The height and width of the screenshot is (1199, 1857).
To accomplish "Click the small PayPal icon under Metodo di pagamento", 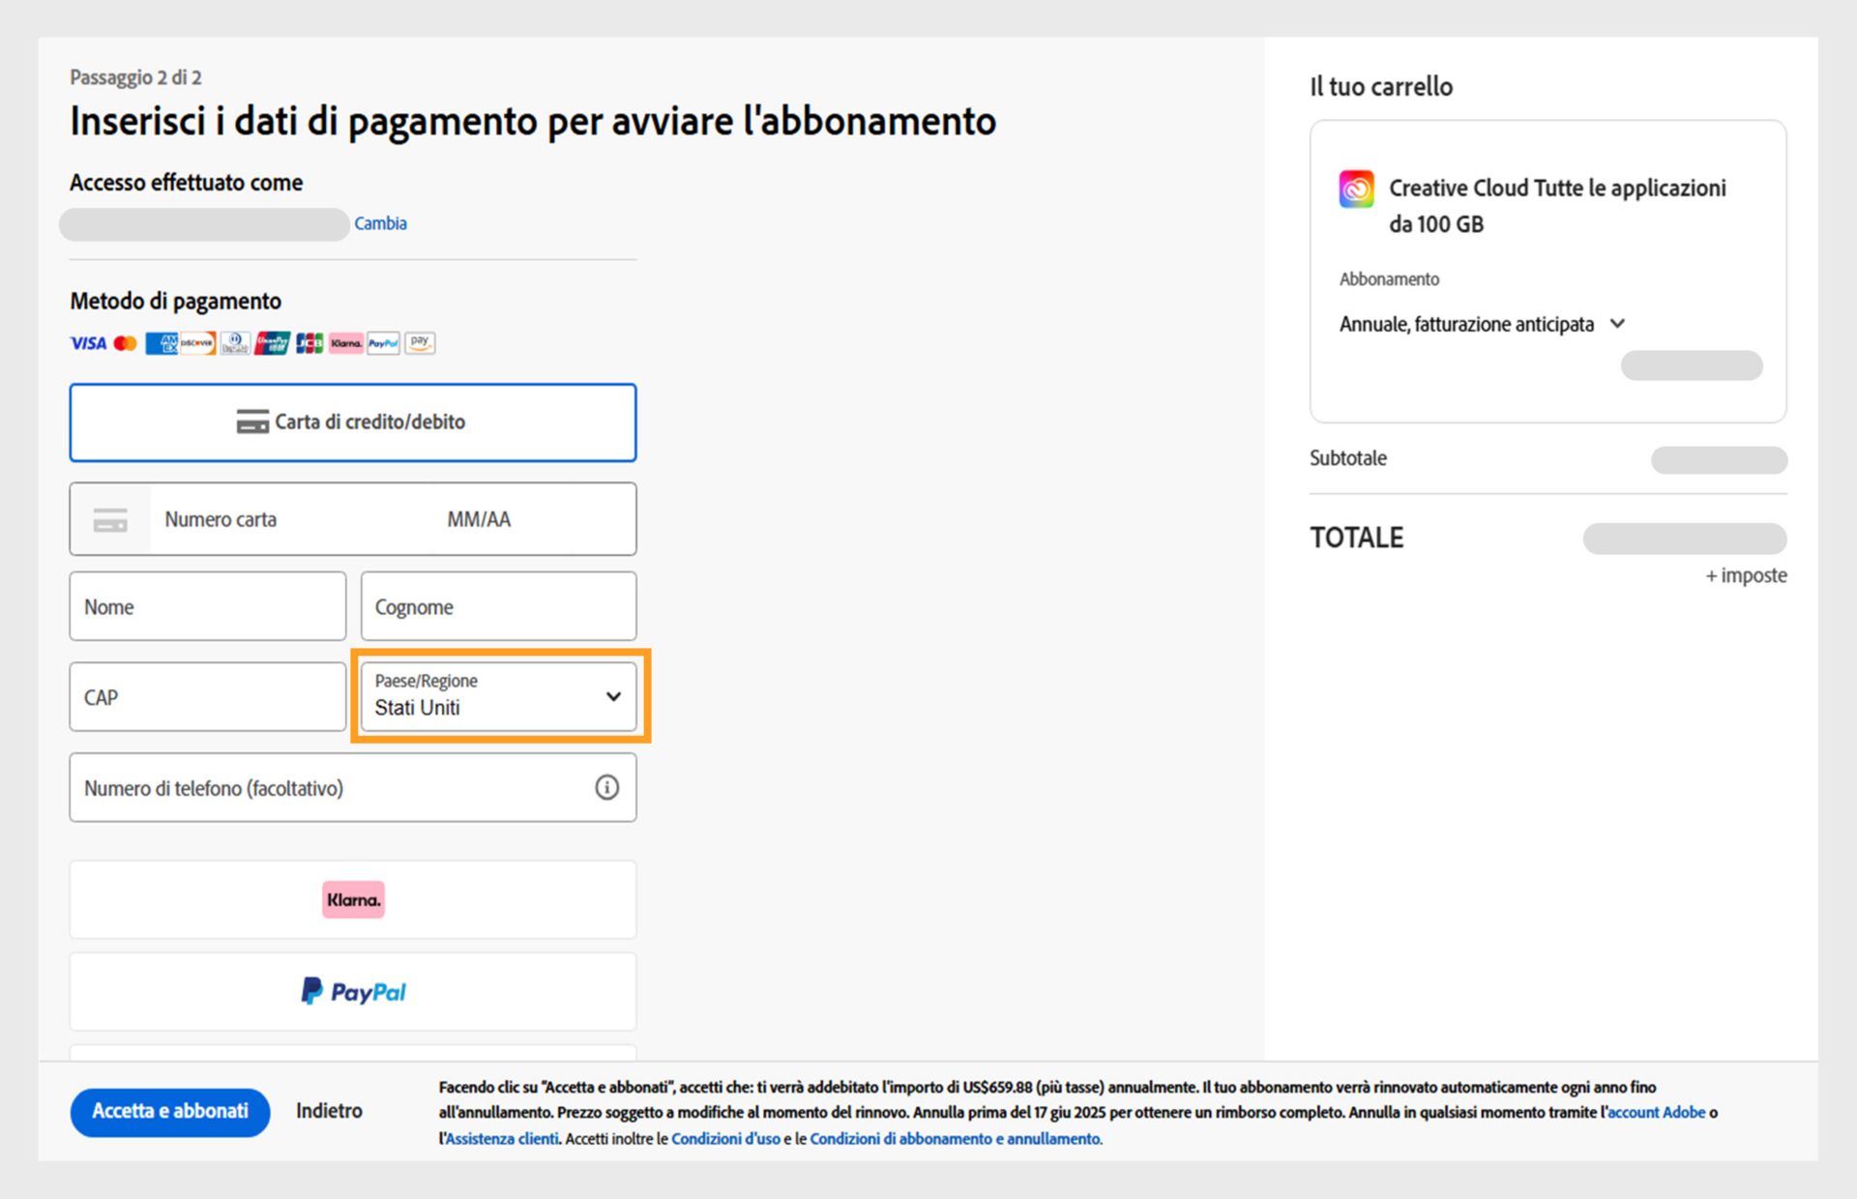I will click(x=383, y=343).
